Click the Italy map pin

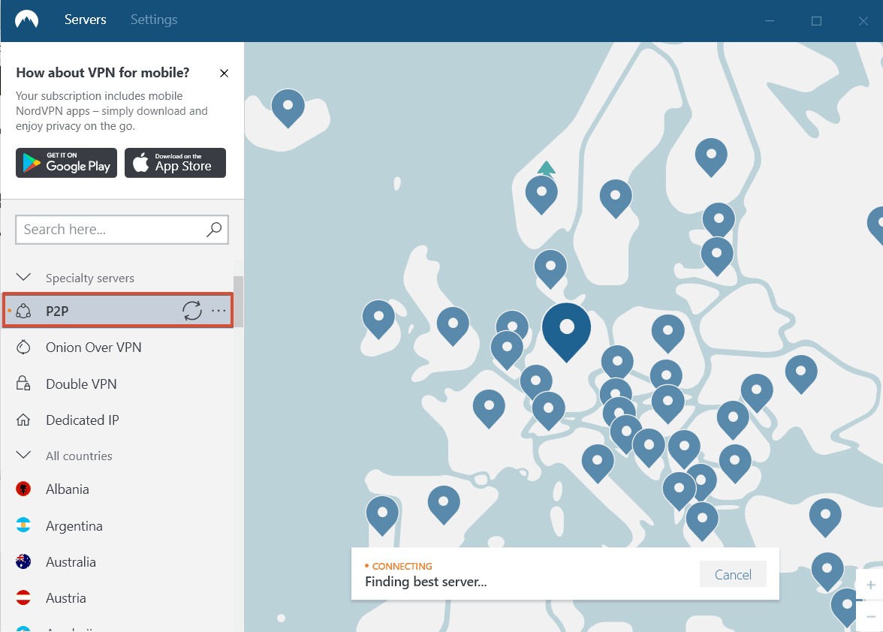pyautogui.click(x=597, y=464)
